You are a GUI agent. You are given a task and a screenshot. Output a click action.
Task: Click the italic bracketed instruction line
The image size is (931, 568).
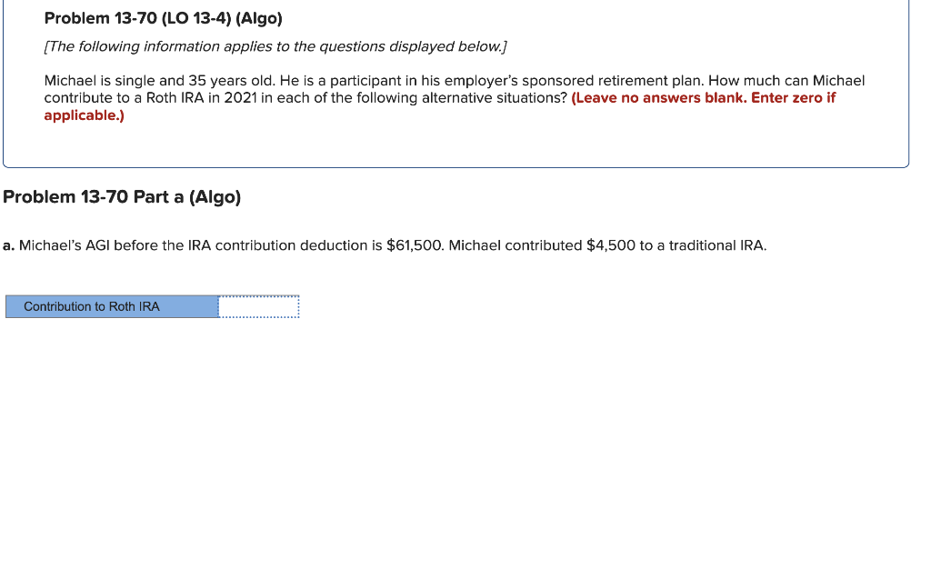pos(275,46)
